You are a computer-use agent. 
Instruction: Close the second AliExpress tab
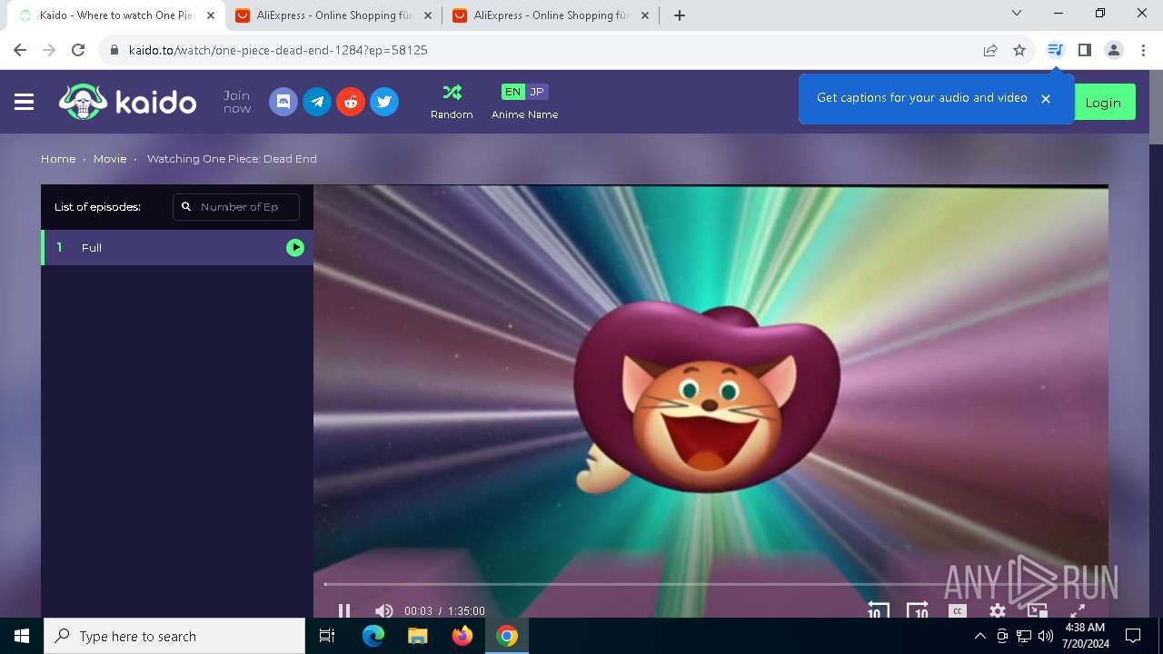point(645,15)
